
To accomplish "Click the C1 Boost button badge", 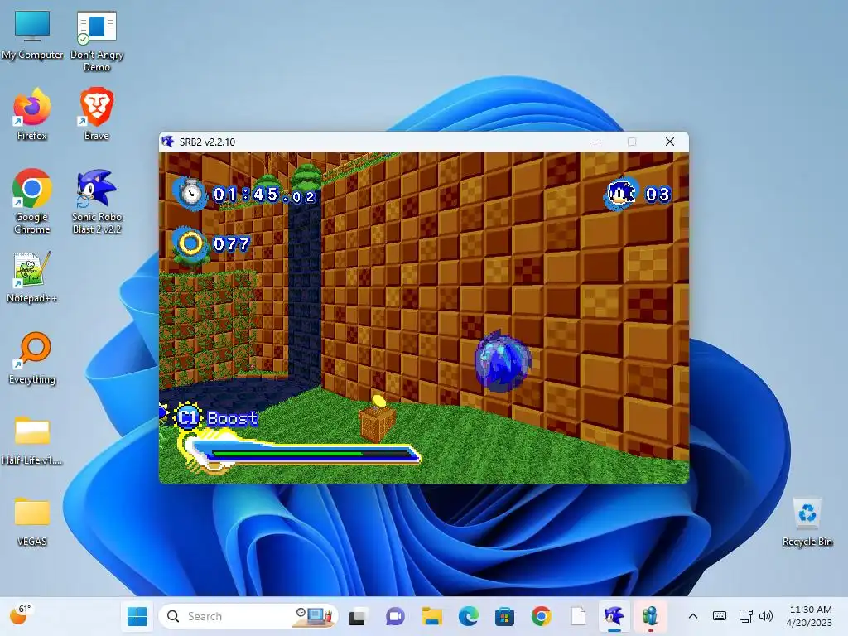I will pyautogui.click(x=188, y=417).
